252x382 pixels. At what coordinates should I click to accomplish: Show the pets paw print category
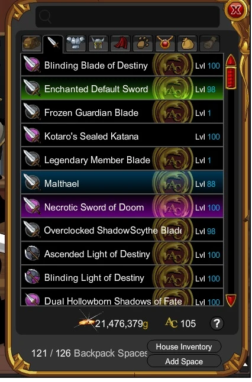click(x=143, y=43)
